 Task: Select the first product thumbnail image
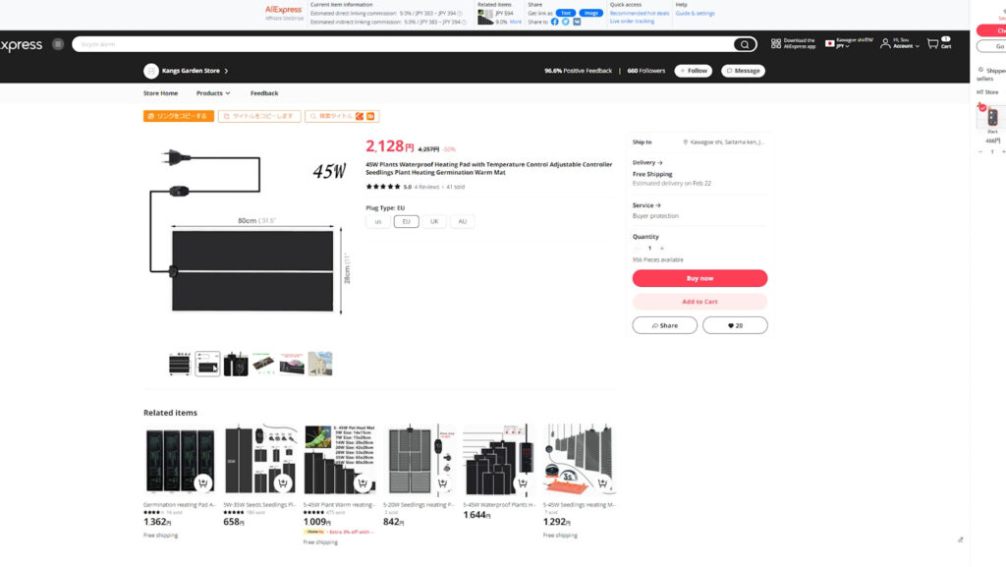(x=180, y=364)
